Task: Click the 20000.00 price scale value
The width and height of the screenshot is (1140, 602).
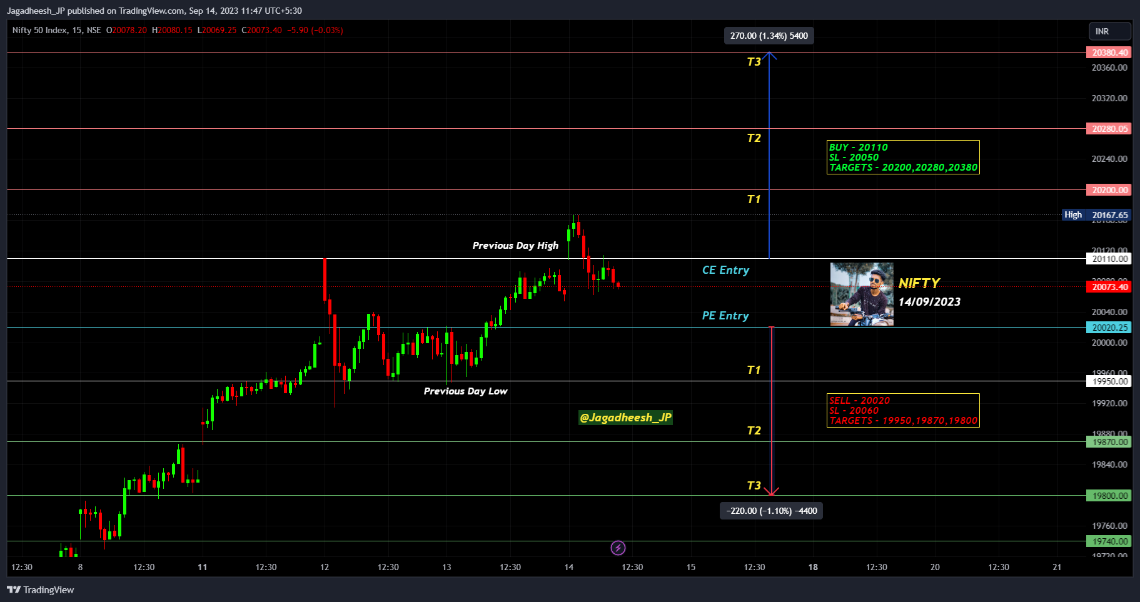Action: pos(1109,343)
